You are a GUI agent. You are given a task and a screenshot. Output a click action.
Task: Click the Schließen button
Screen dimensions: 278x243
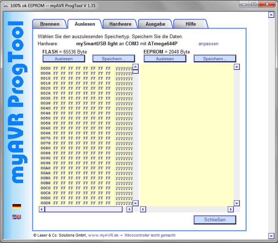[215, 220]
